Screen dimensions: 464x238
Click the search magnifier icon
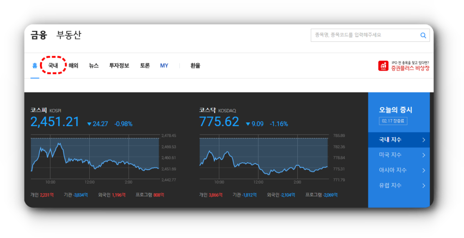point(423,35)
